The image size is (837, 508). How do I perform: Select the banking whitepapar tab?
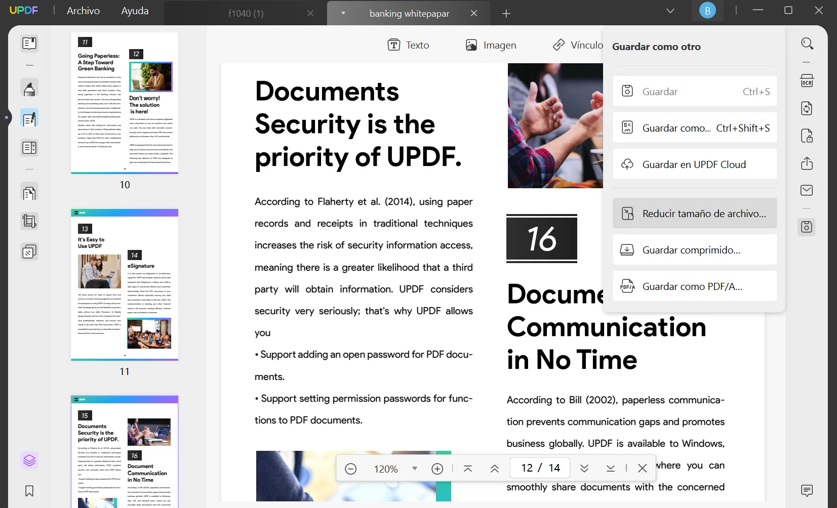click(x=409, y=14)
